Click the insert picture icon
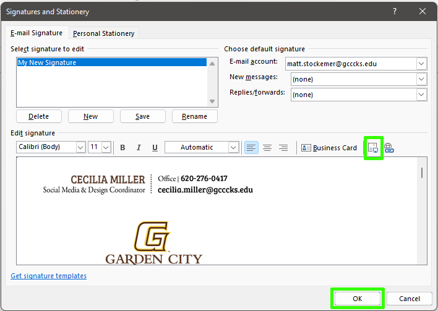 [373, 148]
